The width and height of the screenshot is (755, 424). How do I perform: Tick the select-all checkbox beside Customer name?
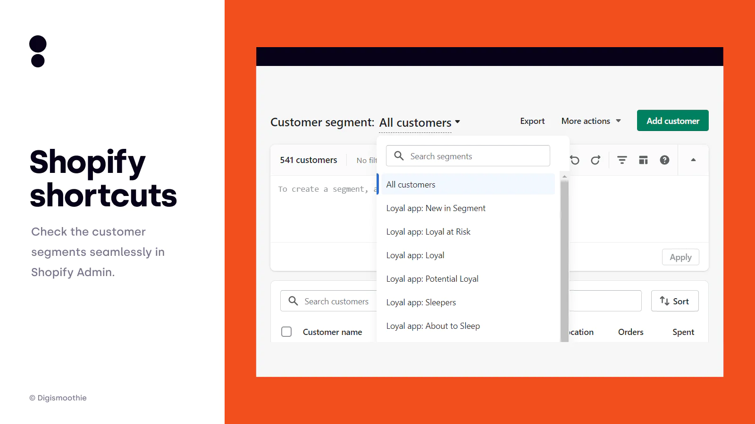click(x=286, y=332)
